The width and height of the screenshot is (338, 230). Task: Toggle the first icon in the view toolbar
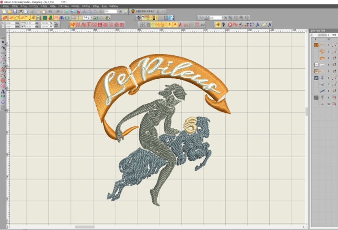tap(139, 18)
